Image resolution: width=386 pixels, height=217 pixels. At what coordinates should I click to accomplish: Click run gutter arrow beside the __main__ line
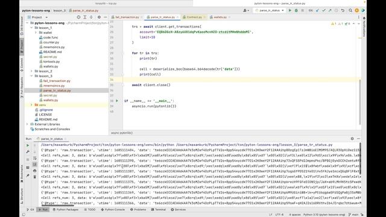[x=117, y=101]
